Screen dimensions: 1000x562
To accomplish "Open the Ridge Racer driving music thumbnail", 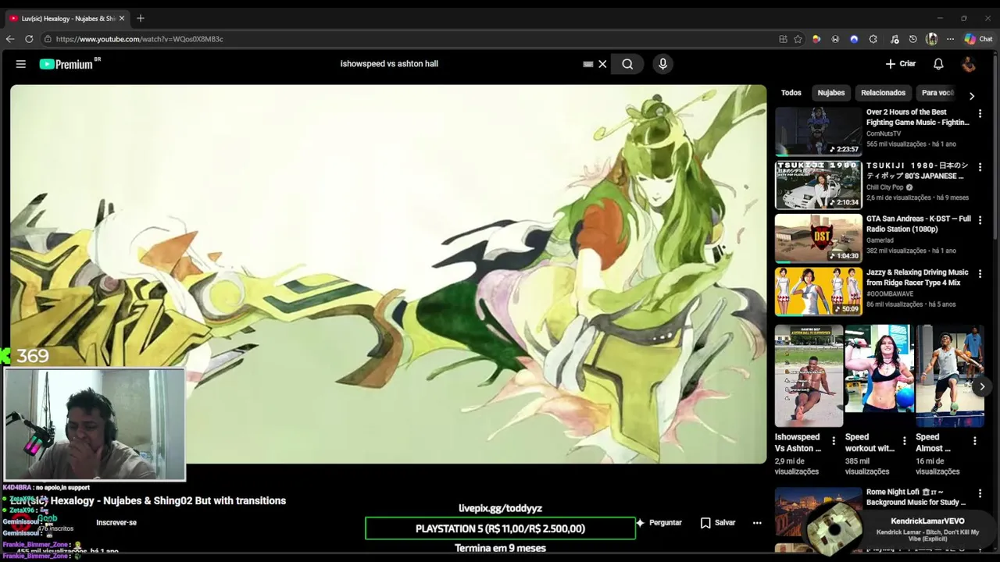I will click(818, 292).
